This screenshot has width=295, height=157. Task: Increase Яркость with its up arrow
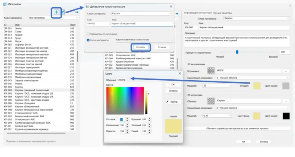coord(127,130)
